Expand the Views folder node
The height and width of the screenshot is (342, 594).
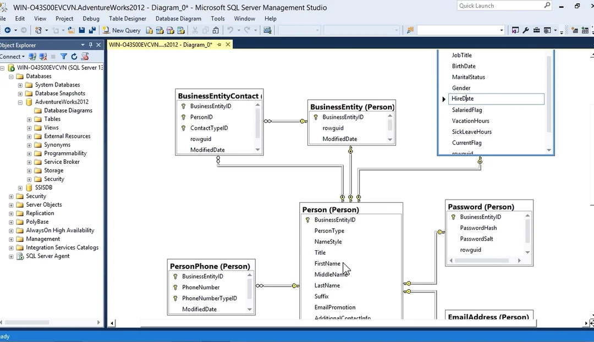pos(29,128)
